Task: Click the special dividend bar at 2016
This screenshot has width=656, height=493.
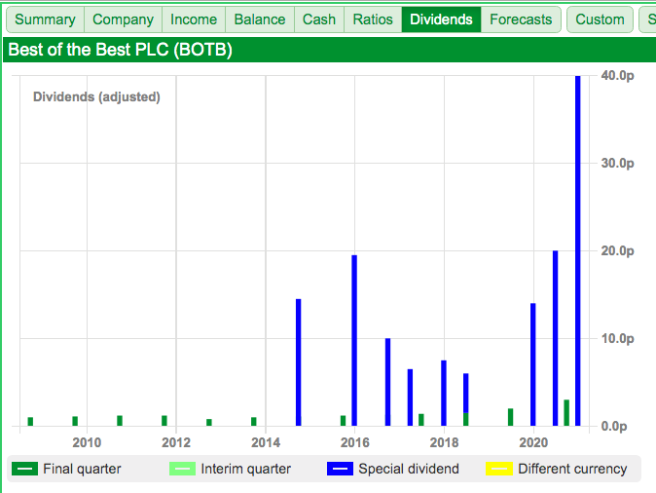Action: (354, 341)
